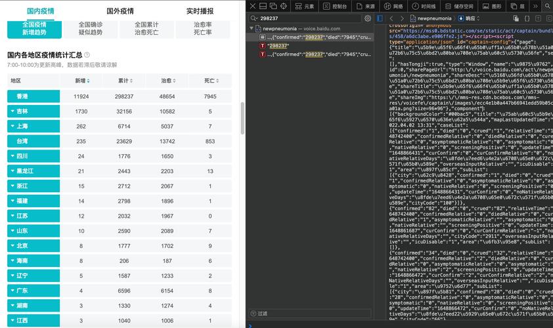Sort table by 死亡 column
The width and height of the screenshot is (553, 328).
point(211,81)
